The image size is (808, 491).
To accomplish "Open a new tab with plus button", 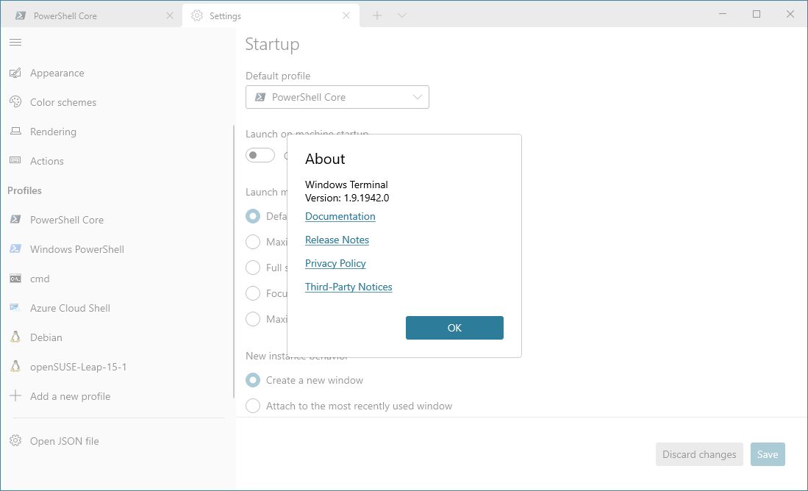I will click(377, 15).
